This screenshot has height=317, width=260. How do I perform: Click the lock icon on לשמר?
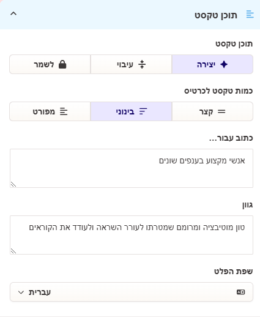62,64
